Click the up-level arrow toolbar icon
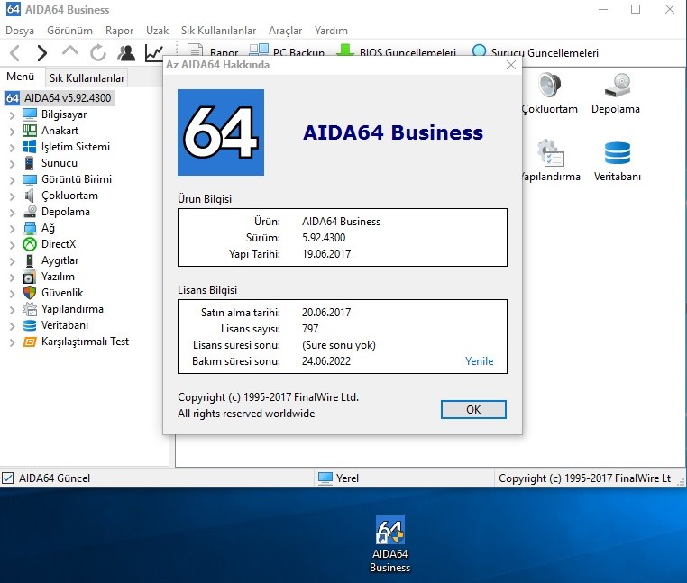687x583 pixels. [70, 51]
